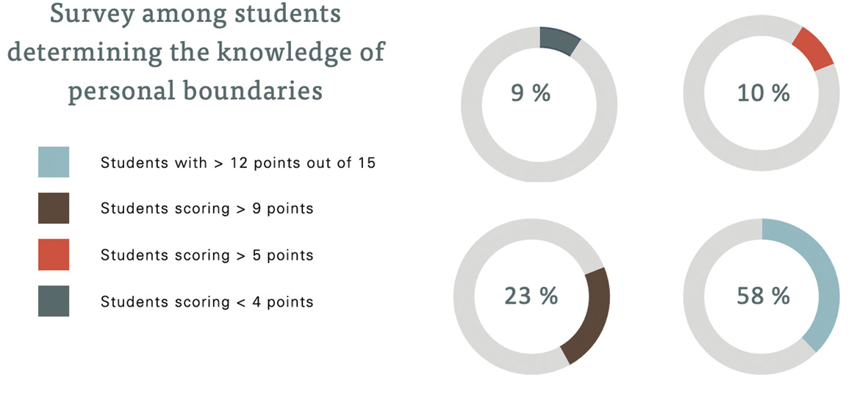Click the 10 % value in the donut

[x=763, y=94]
